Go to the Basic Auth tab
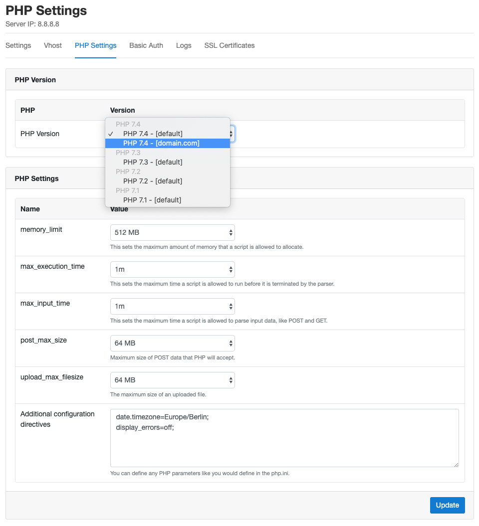The width and height of the screenshot is (479, 526). [146, 46]
